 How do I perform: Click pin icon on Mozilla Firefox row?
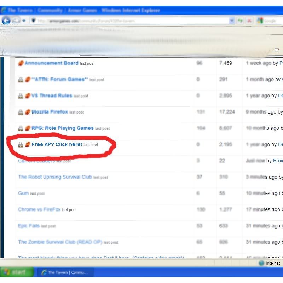tap(28, 112)
